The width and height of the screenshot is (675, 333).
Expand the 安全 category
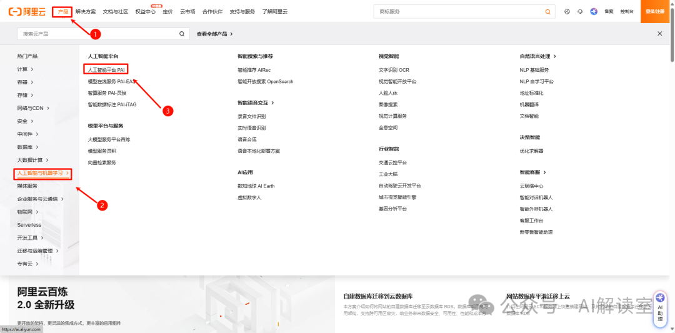point(26,121)
